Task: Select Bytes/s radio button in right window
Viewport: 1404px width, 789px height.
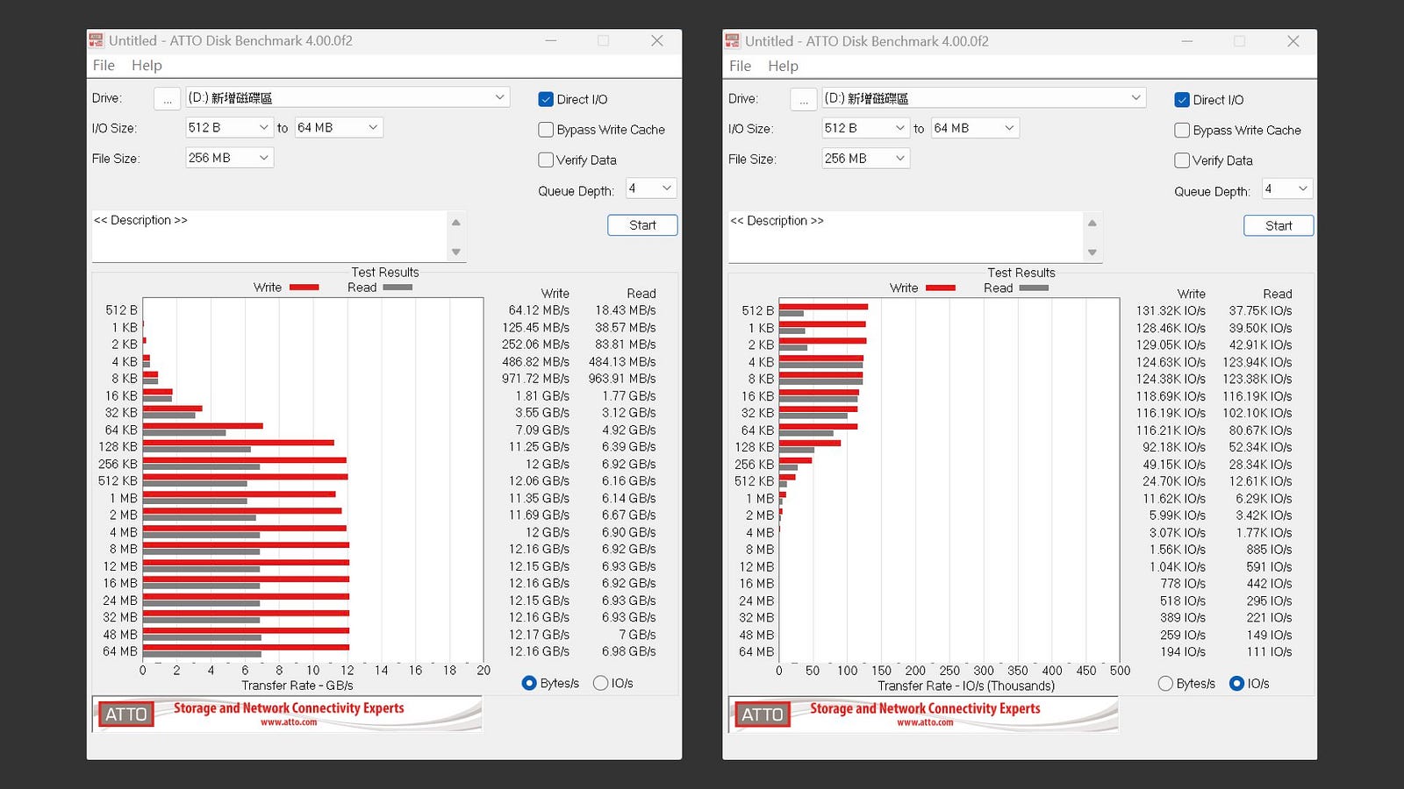Action: pyautogui.click(x=1165, y=684)
